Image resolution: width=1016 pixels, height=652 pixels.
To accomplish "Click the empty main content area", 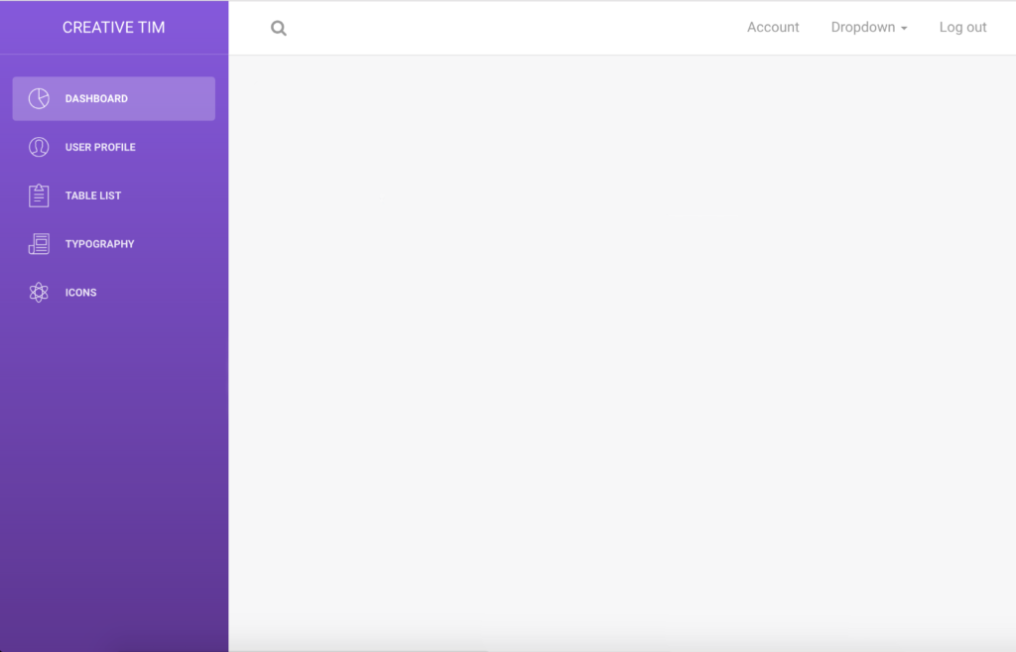I will 621,347.
